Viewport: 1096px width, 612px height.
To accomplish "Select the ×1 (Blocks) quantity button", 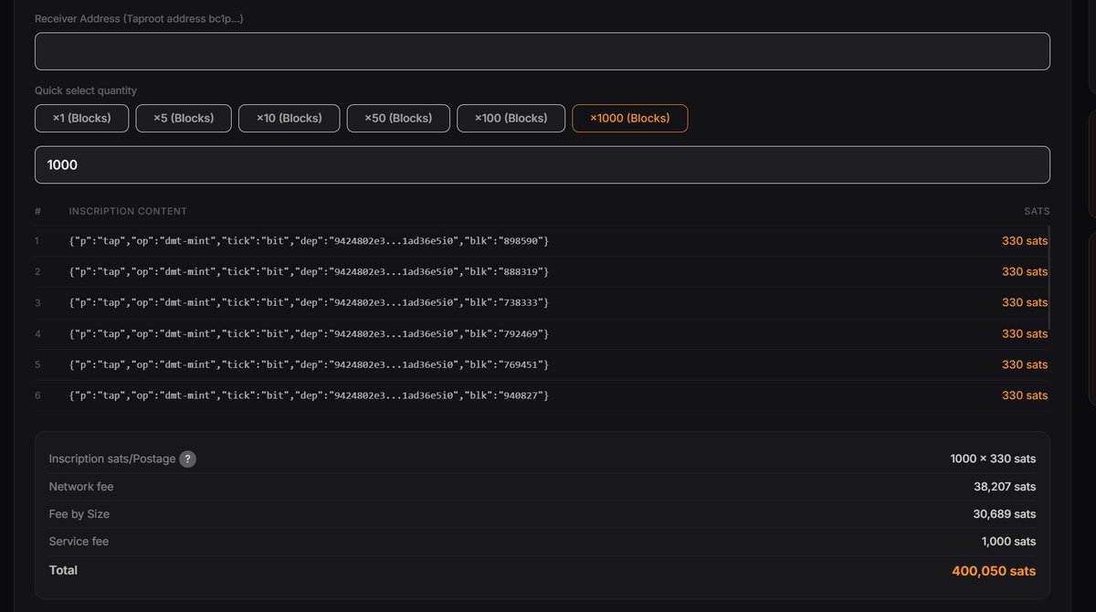I will 81,118.
